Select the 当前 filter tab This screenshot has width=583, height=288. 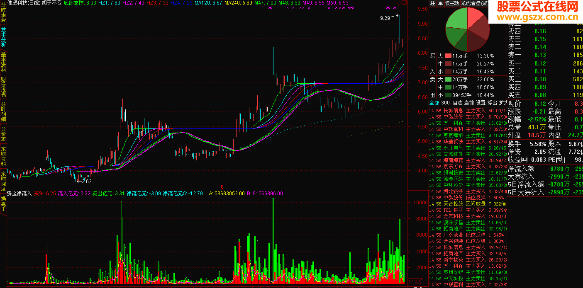click(469, 103)
